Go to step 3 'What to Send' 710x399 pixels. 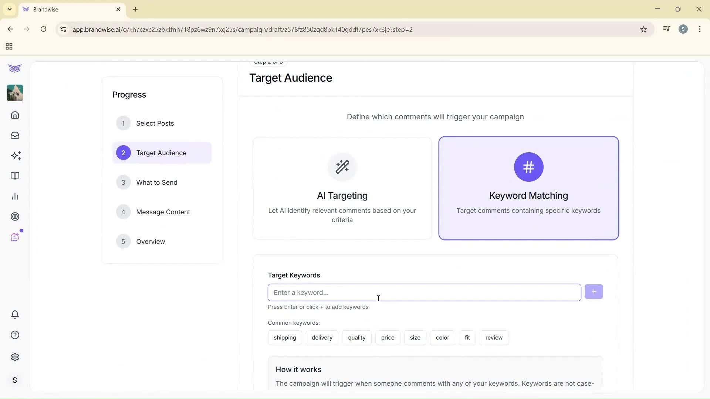156,182
